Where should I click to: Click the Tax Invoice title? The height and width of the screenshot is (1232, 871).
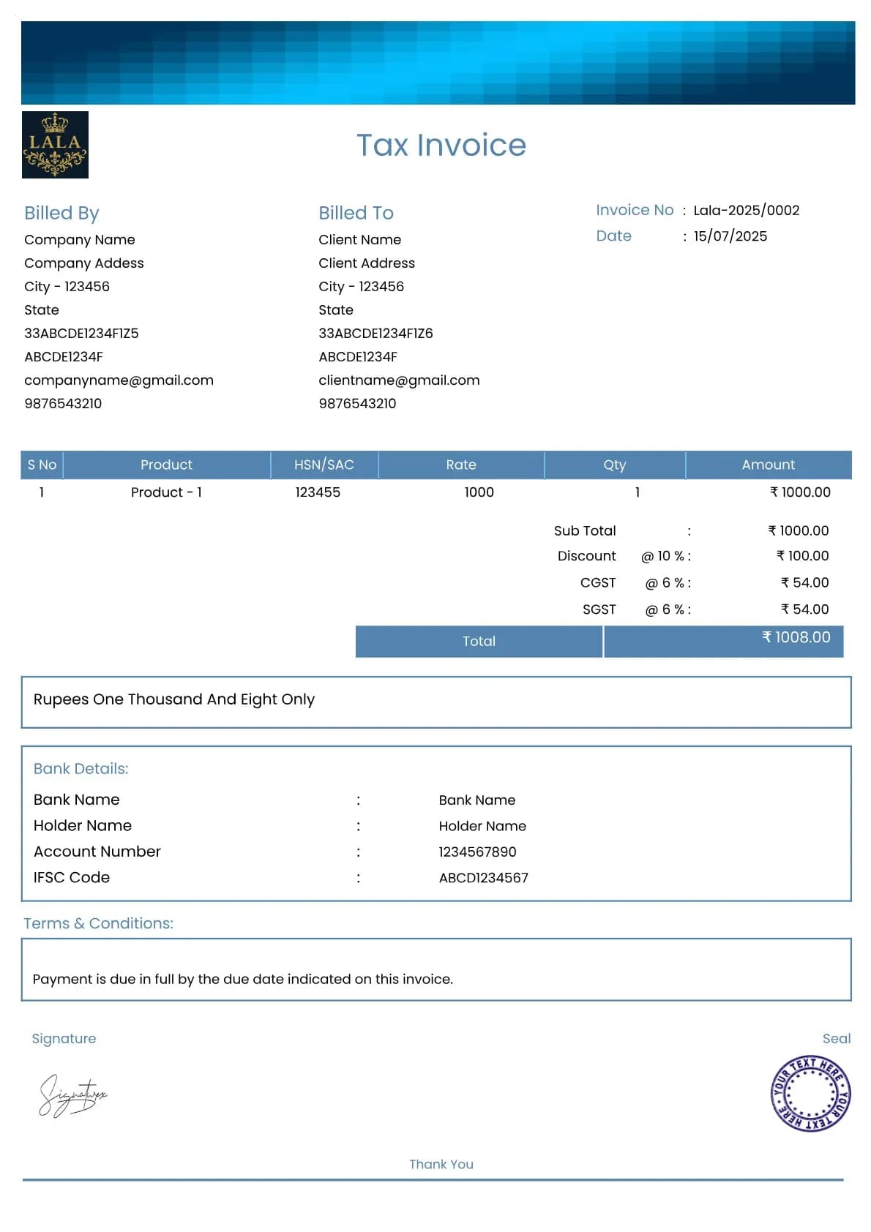click(441, 145)
